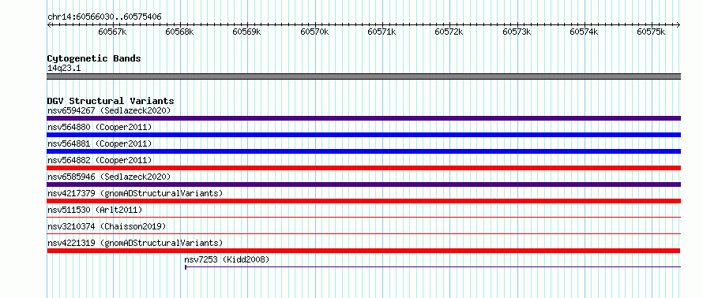Open nsv7253 (Kidd2008) variant label
The height and width of the screenshot is (298, 703).
click(x=227, y=259)
